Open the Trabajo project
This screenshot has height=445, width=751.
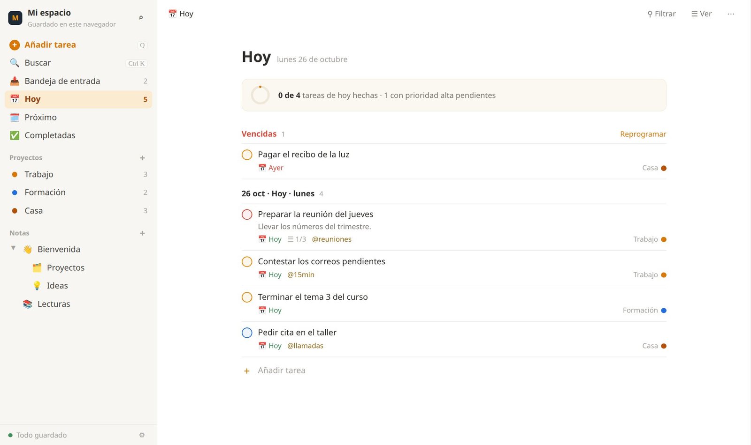pyautogui.click(x=78, y=174)
